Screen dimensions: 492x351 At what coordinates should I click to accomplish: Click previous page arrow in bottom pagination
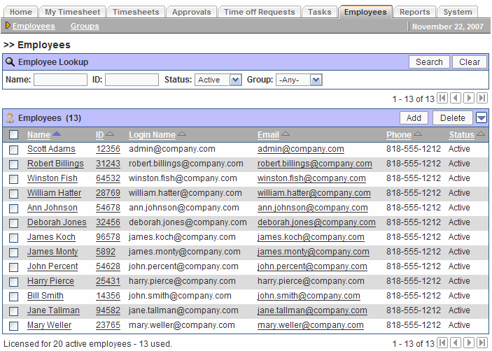tap(456, 343)
